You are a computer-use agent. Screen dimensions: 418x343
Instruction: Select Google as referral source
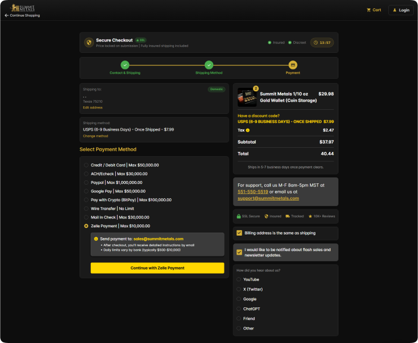239,299
